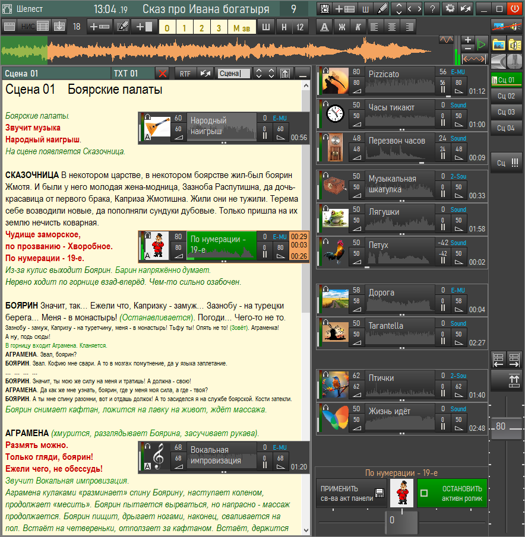Adjust the master volume fader showing 80
The width and height of the screenshot is (525, 537).
pos(507,427)
